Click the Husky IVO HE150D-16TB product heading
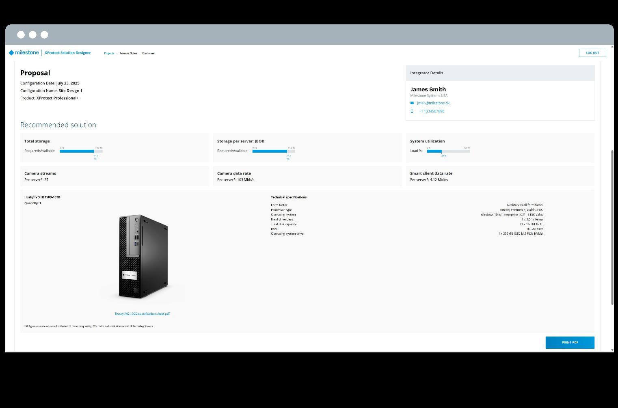618x408 pixels. click(42, 197)
